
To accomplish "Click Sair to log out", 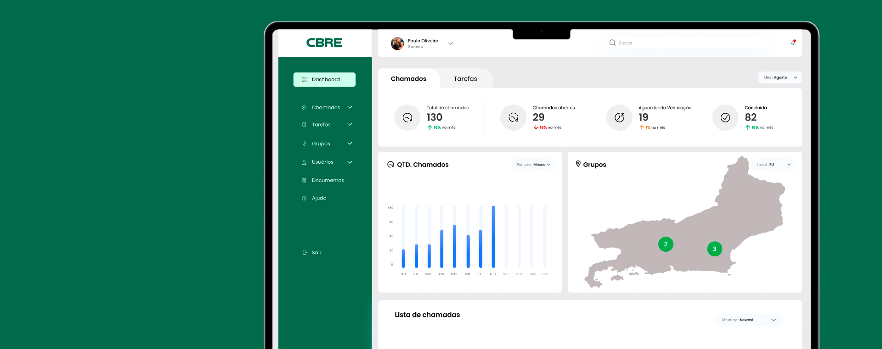I will click(x=316, y=253).
